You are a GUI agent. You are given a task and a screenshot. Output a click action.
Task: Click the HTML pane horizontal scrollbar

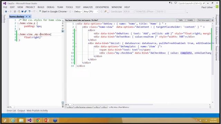click(x=114, y=105)
